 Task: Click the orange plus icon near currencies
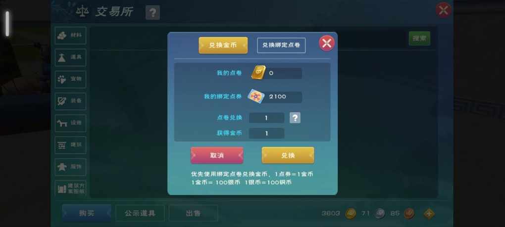[429, 214]
